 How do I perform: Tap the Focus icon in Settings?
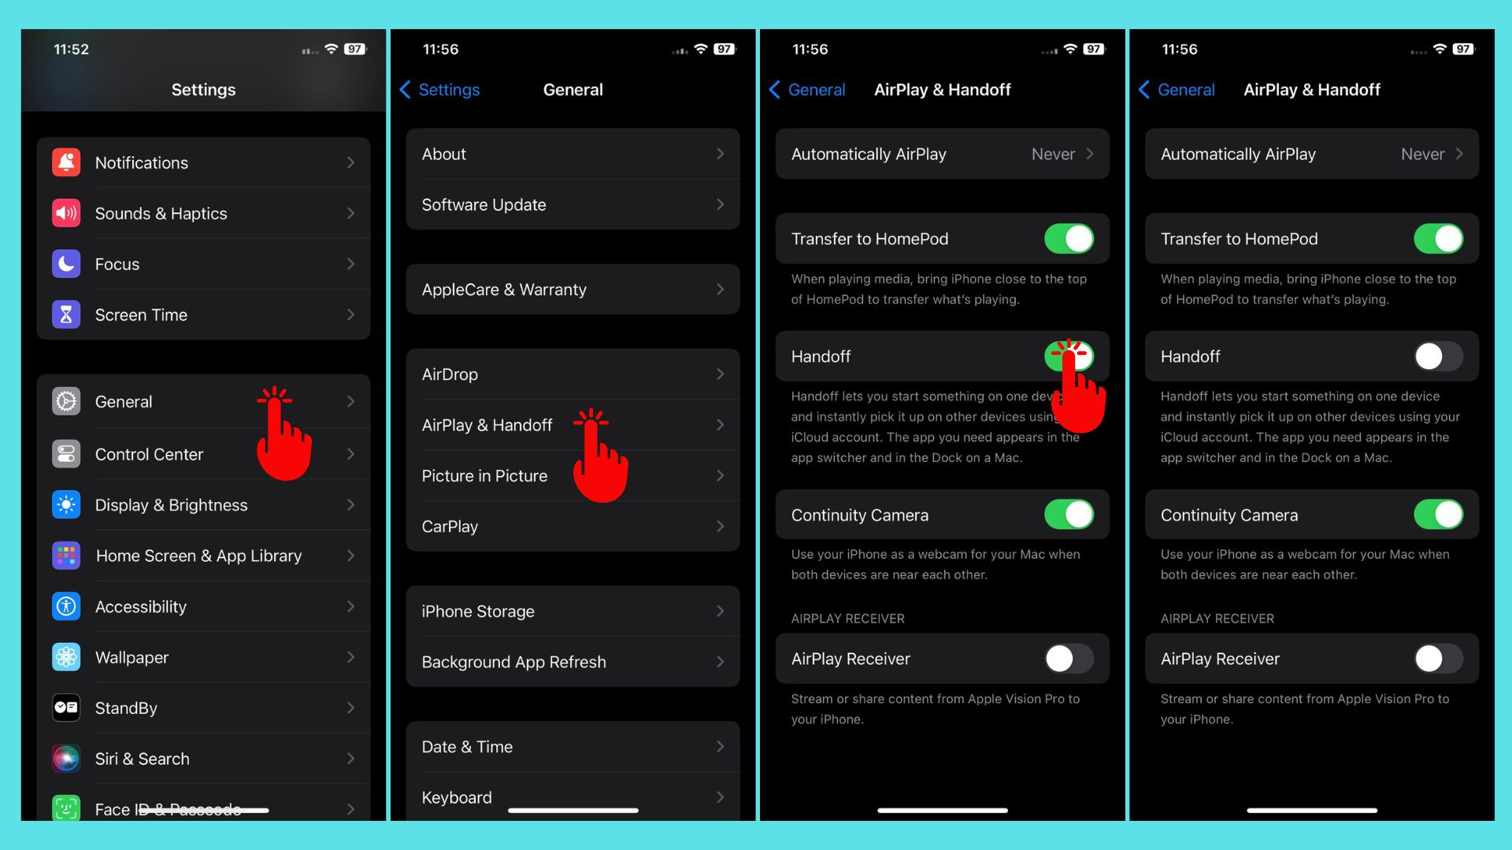coord(65,263)
